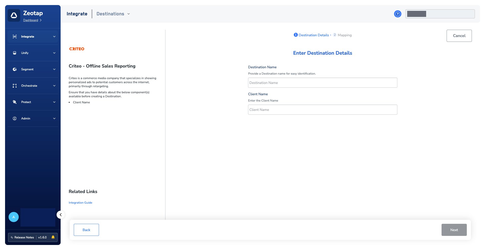Click the Back button
The height and width of the screenshot is (250, 485).
coord(86,230)
